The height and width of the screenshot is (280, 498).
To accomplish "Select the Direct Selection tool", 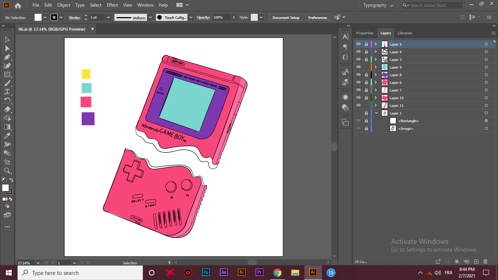I will 7,48.
